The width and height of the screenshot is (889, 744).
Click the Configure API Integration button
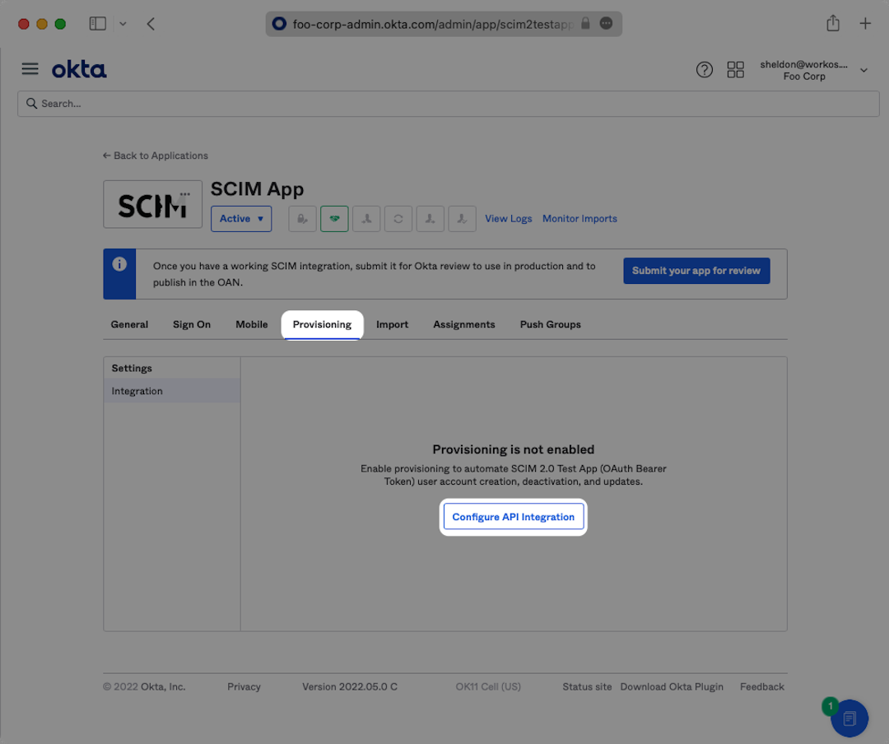click(514, 517)
